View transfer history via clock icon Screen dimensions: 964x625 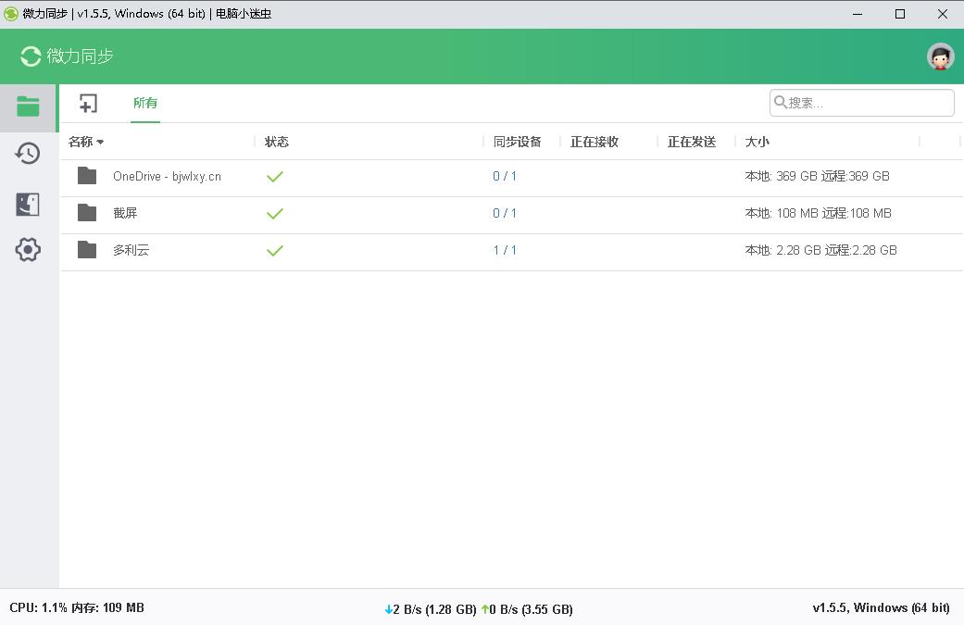pos(28,153)
